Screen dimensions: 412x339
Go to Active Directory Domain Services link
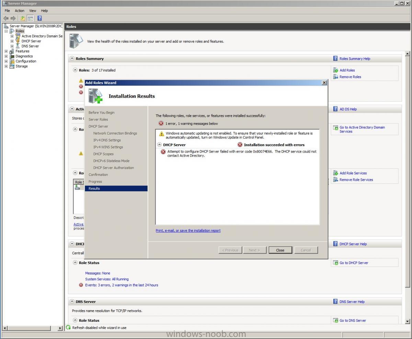362,129
